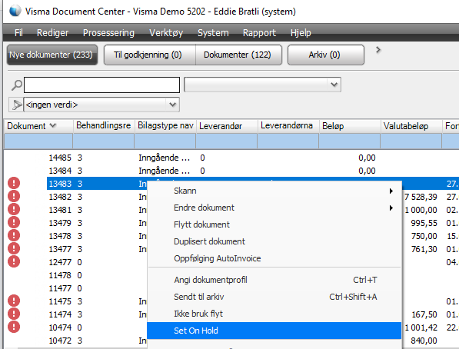Click the magnifying glass search icon

(x=17, y=85)
